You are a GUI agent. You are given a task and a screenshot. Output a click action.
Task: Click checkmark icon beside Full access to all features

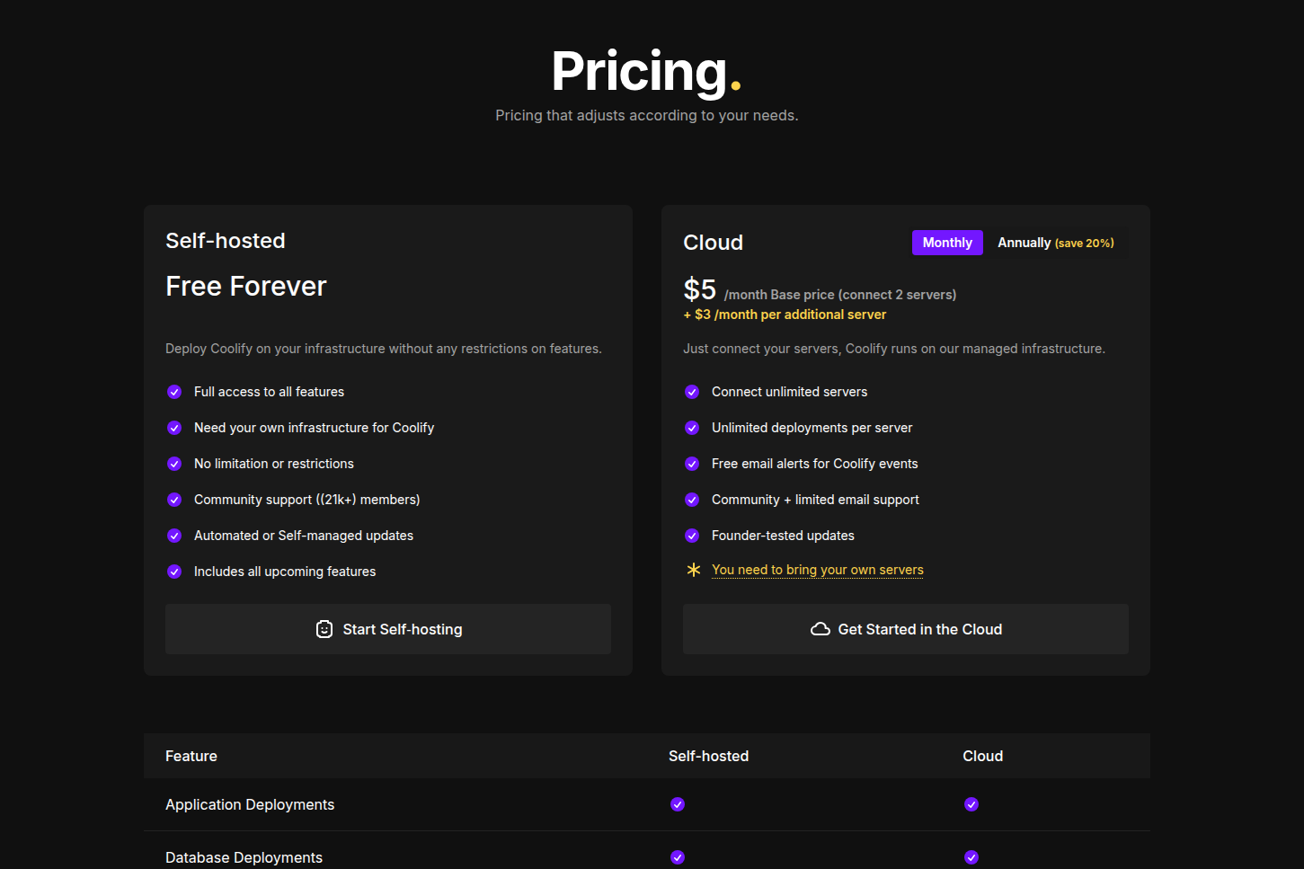tap(174, 392)
